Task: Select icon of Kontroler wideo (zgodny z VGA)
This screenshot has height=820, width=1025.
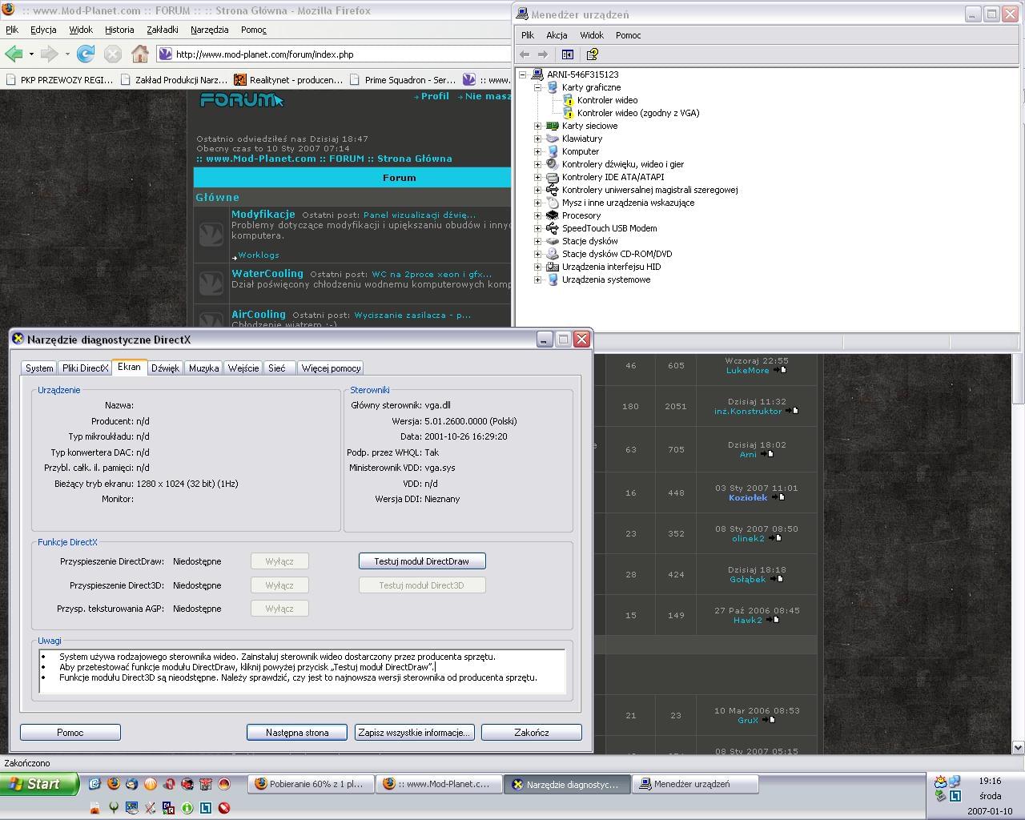Action: tap(568, 113)
